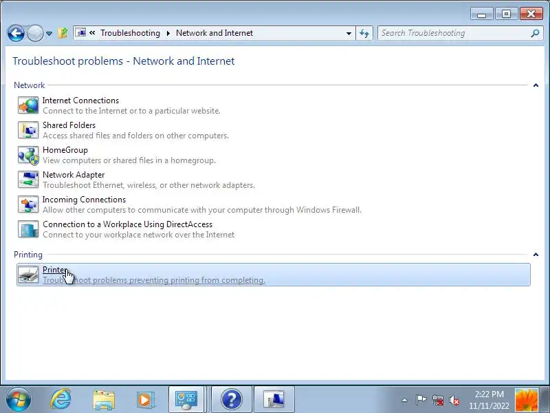Screen dimensions: 550x413
Task: Refresh the Troubleshooting page
Action: point(364,33)
